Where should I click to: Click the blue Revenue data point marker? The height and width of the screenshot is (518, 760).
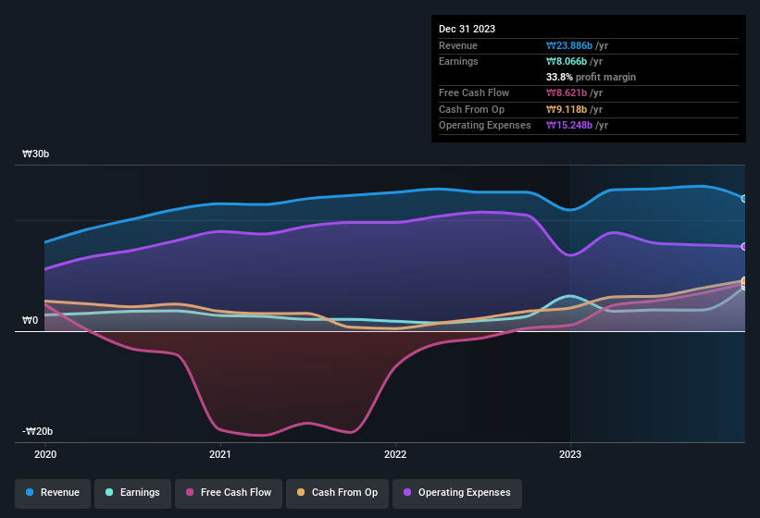[x=744, y=199]
